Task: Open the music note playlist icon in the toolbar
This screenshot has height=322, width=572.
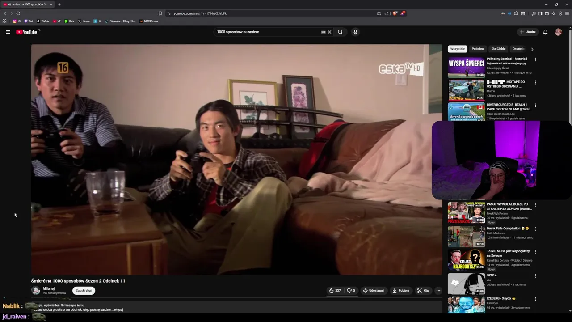Action: click(534, 13)
